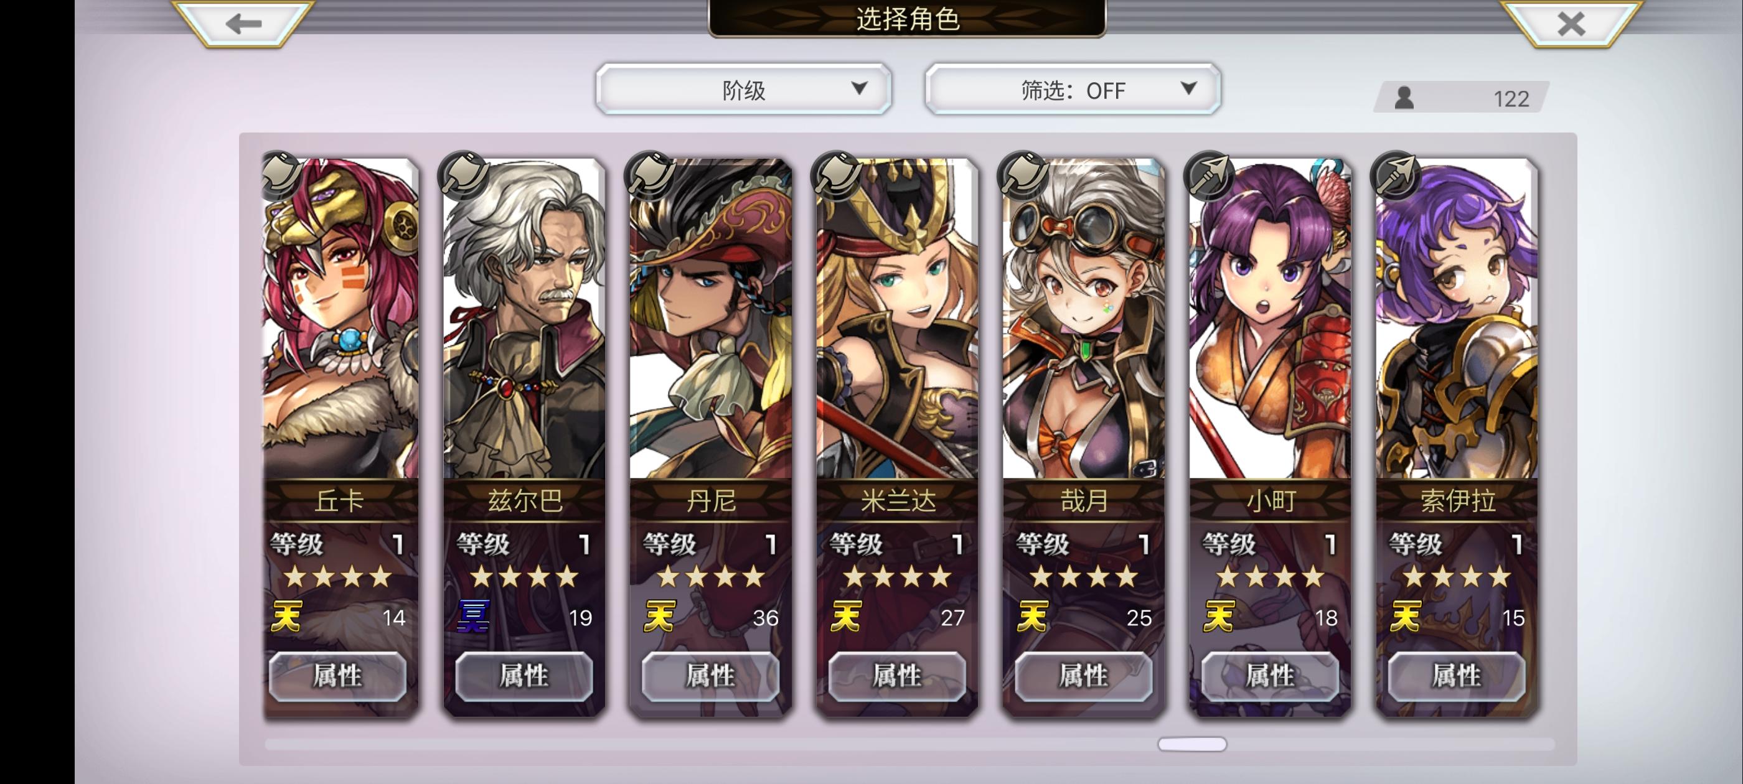Choose the 兹尔巴 character card
Image resolution: width=1743 pixels, height=784 pixels.
(524, 436)
